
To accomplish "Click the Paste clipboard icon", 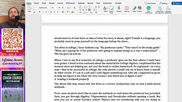I will click(29, 8).
